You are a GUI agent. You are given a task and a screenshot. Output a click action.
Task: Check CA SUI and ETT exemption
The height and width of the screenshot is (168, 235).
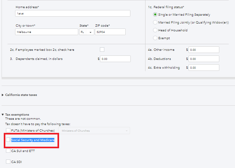[x=8, y=151]
